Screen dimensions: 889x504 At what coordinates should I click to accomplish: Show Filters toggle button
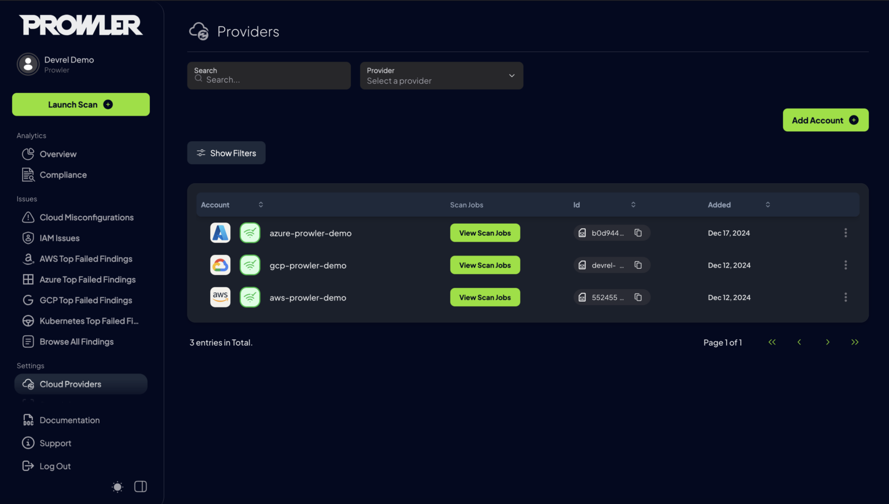click(x=226, y=153)
